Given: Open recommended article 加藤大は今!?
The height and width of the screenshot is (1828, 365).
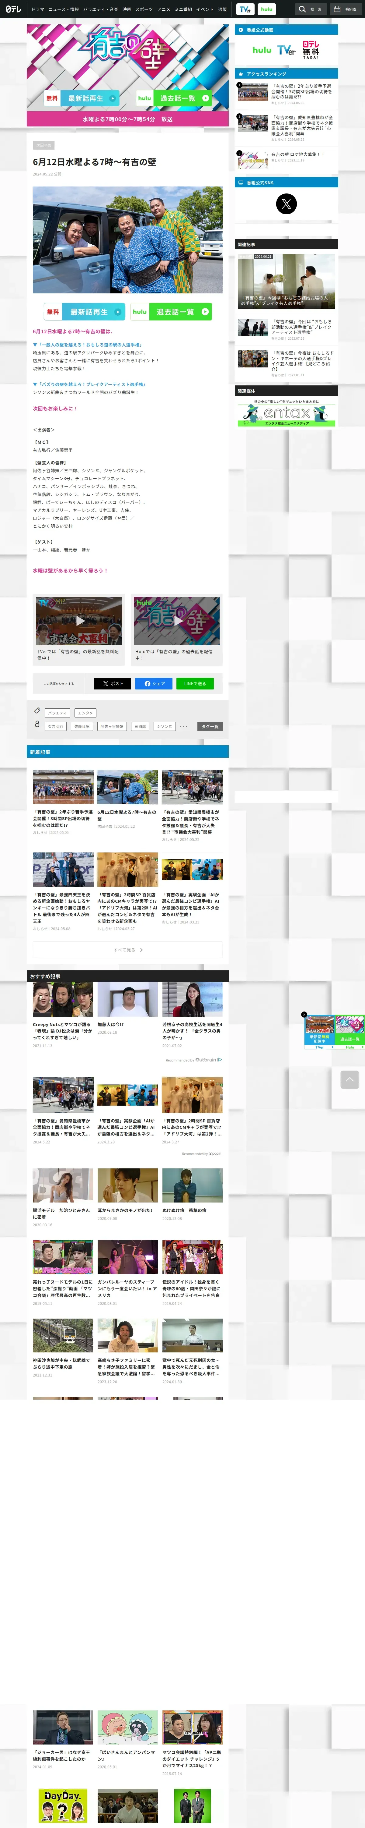Looking at the screenshot, I should pyautogui.click(x=127, y=1008).
